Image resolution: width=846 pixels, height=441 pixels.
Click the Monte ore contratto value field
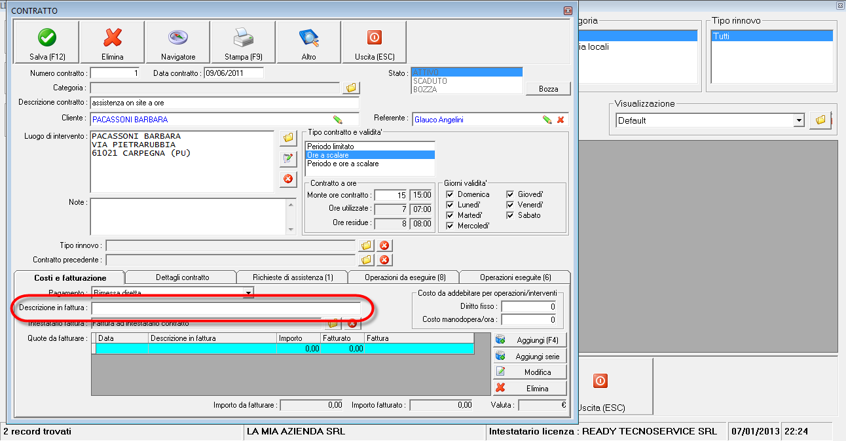tap(391, 195)
